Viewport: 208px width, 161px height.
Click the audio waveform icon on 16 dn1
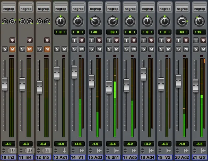point(117,150)
